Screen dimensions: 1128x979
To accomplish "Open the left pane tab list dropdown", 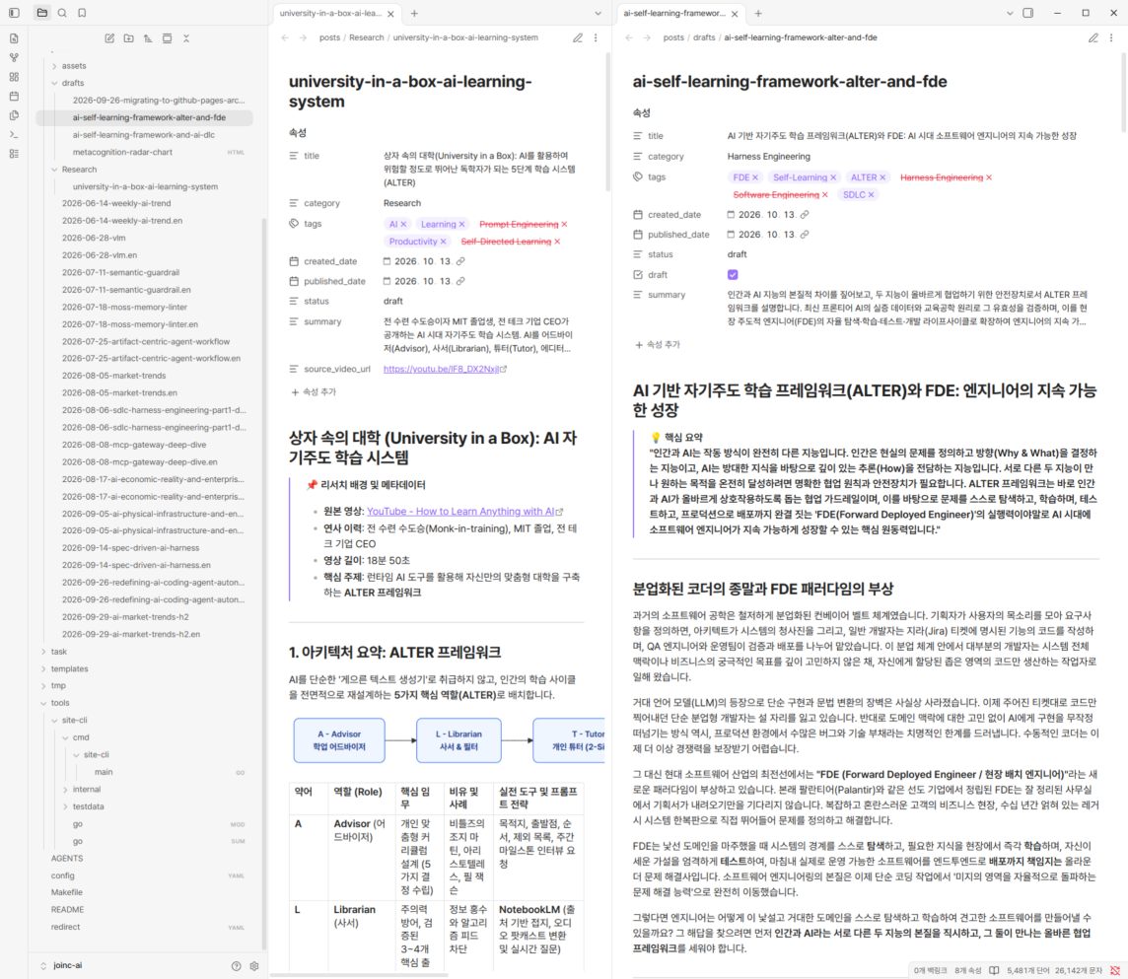I will click(598, 13).
